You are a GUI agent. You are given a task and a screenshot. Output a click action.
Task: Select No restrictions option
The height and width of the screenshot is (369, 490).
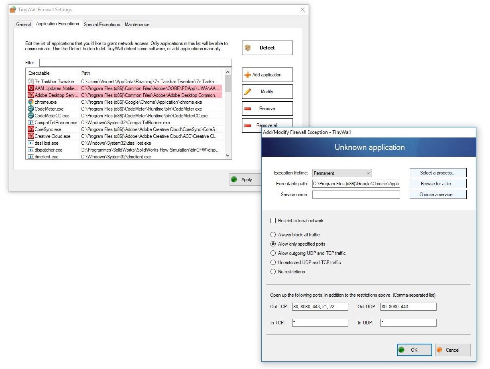(273, 272)
